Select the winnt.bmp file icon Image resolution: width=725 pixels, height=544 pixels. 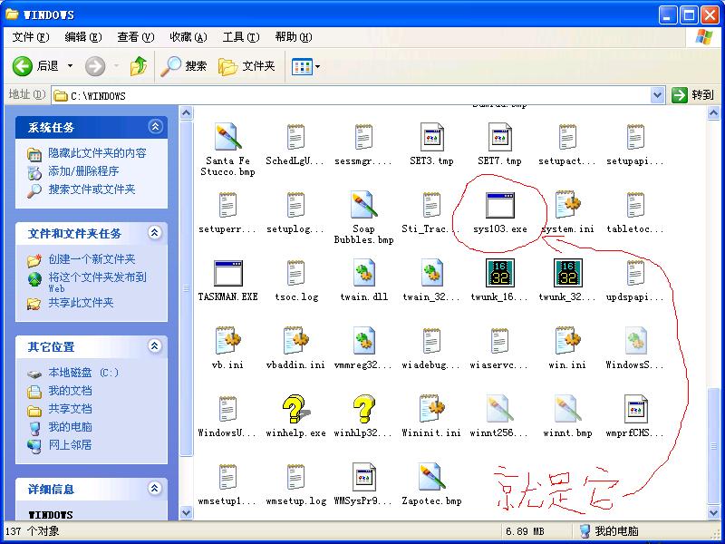pyautogui.click(x=568, y=409)
